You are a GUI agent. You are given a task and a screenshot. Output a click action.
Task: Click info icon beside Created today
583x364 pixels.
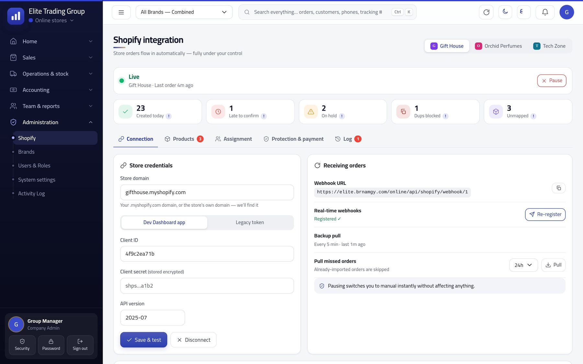(169, 116)
